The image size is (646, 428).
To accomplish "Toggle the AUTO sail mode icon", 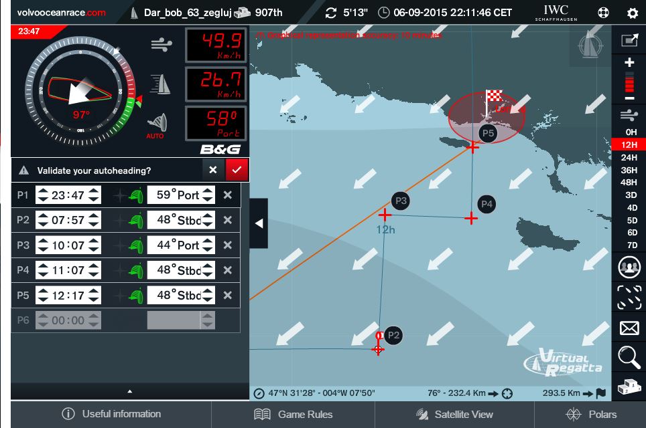I will coord(155,125).
